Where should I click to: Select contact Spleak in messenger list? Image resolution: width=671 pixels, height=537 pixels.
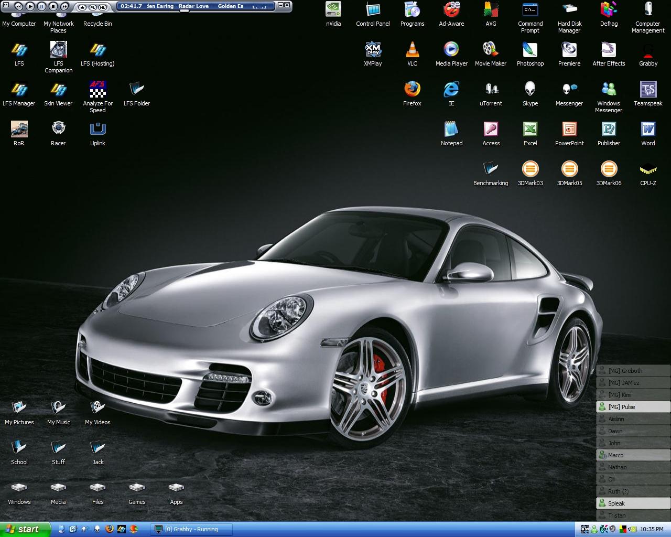633,503
